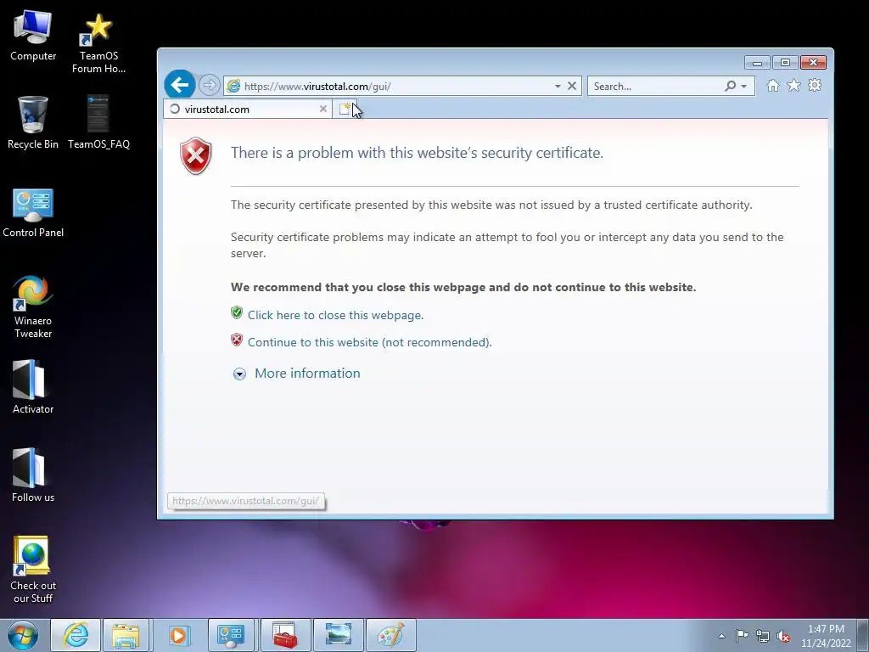Open Paint palette taskbar icon
This screenshot has height=652, width=869.
coord(390,635)
